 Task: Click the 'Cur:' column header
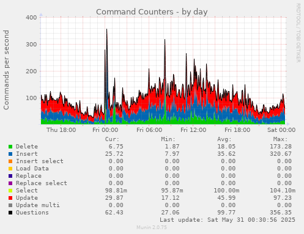112,139
